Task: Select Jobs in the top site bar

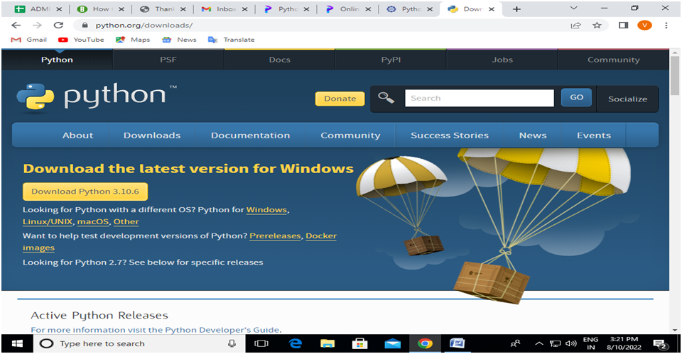Action: [502, 60]
